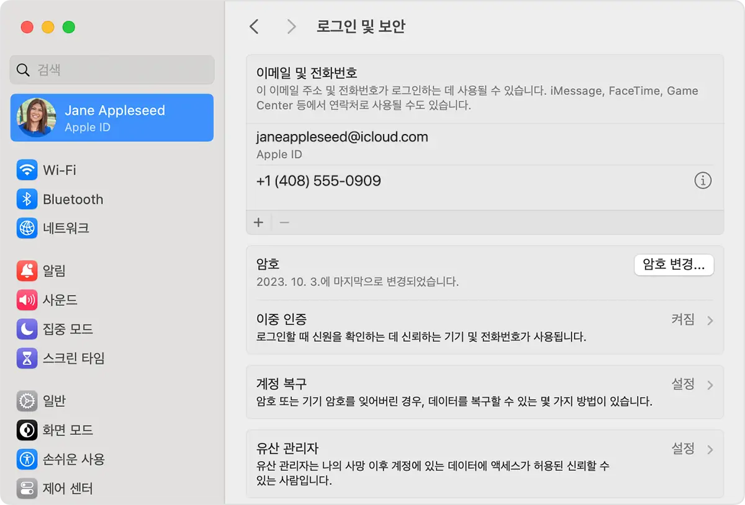
Task: Click the 검색 (Search) field
Action: pos(112,70)
